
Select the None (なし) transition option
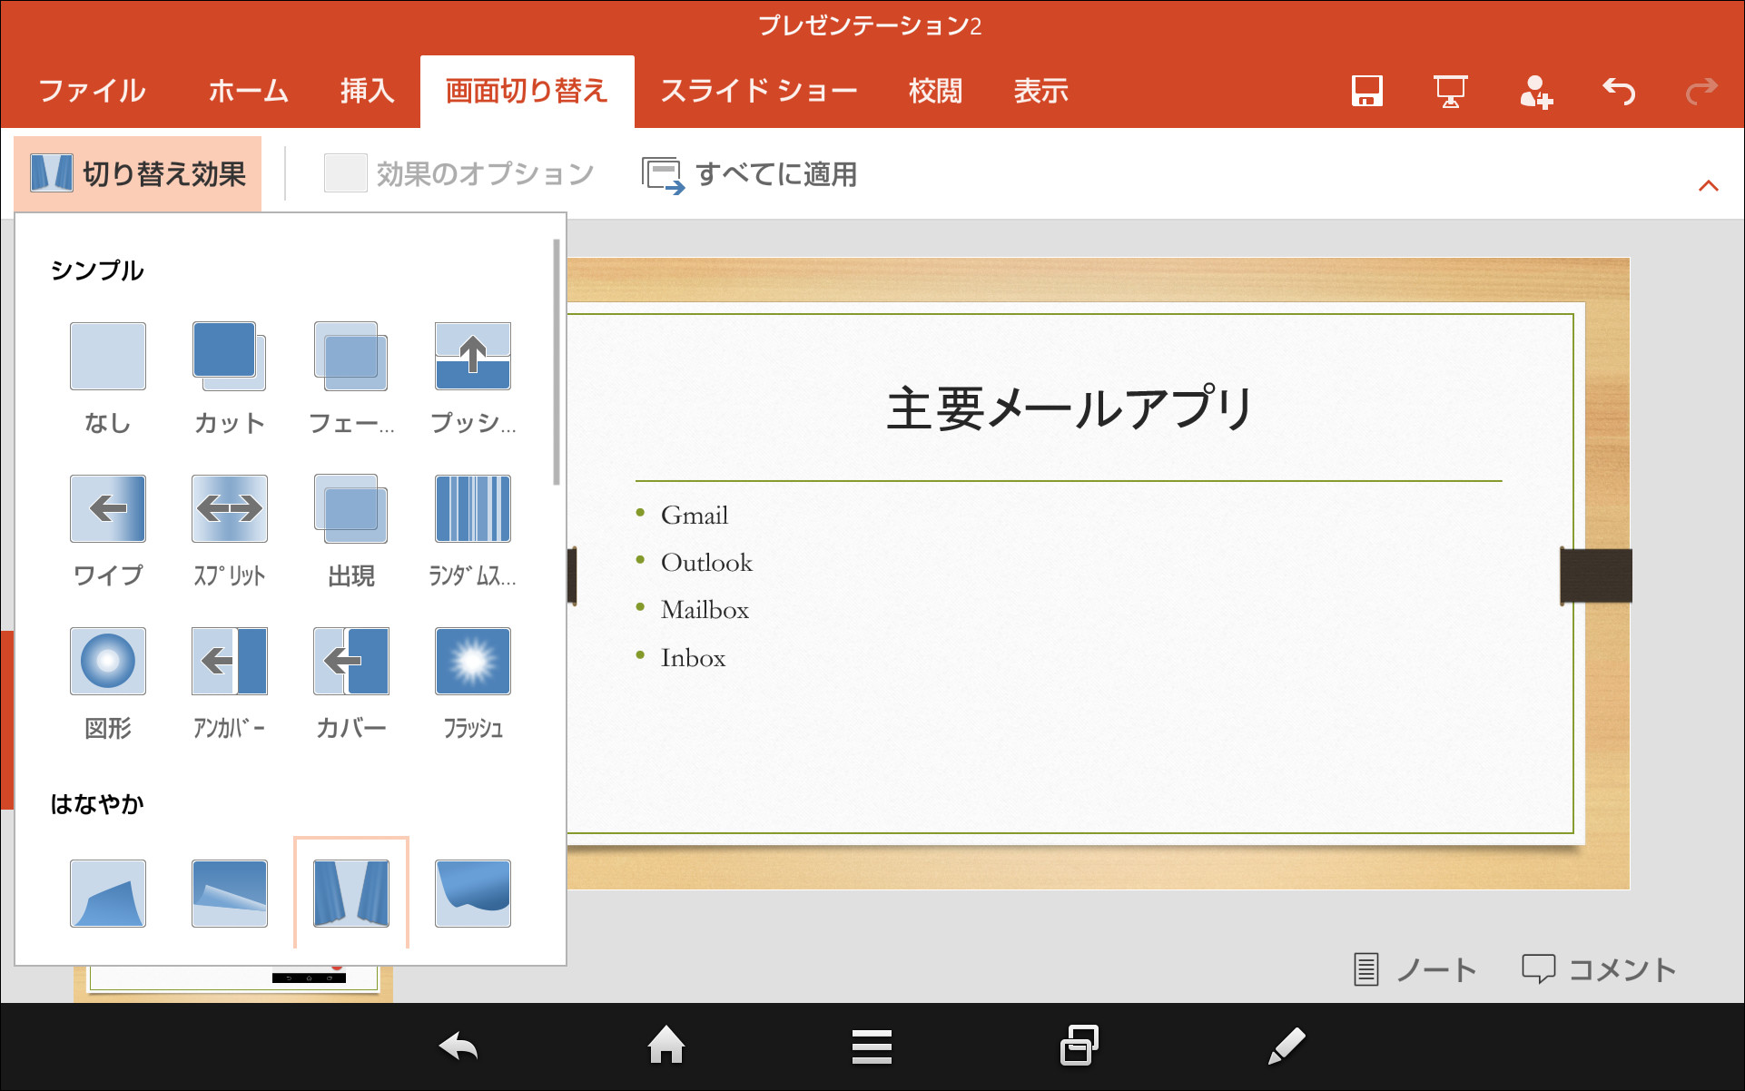pos(108,357)
